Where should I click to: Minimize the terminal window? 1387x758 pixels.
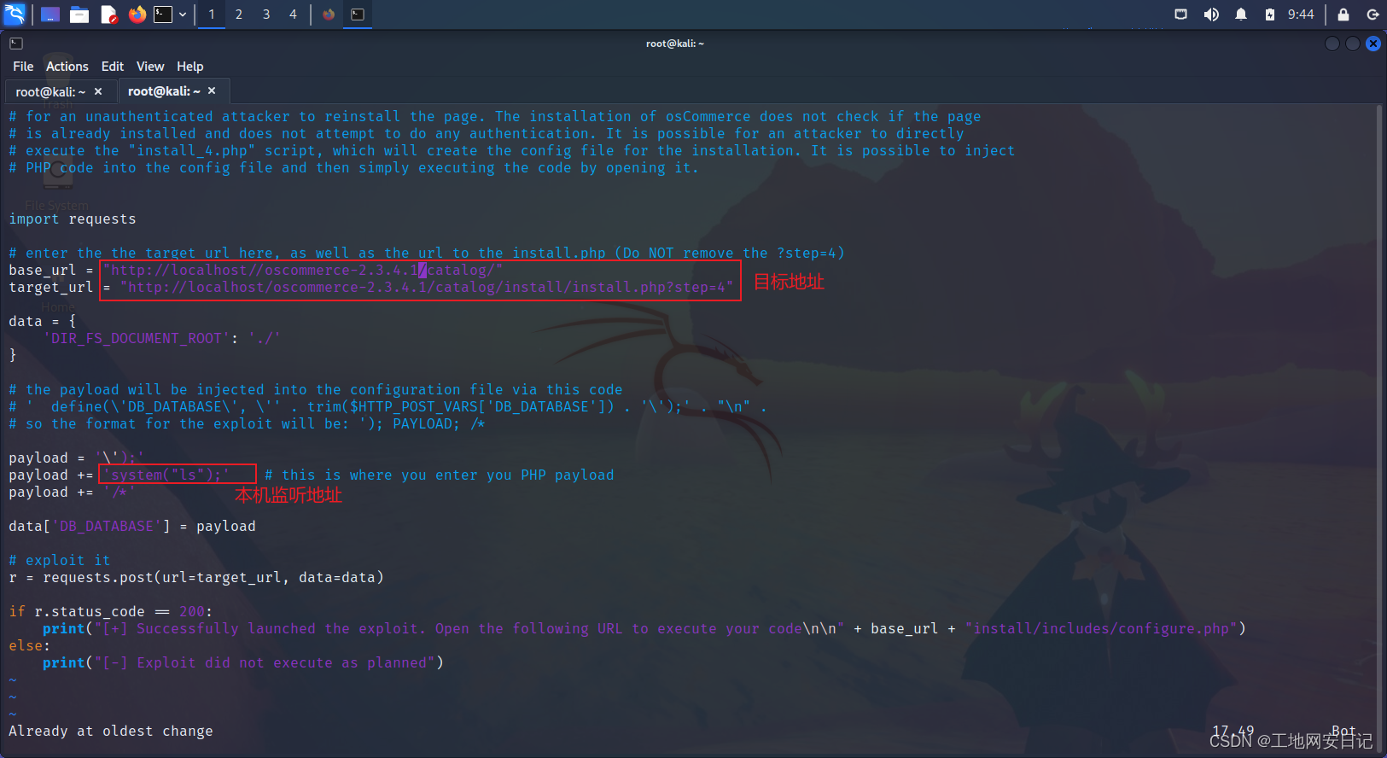tap(1332, 44)
